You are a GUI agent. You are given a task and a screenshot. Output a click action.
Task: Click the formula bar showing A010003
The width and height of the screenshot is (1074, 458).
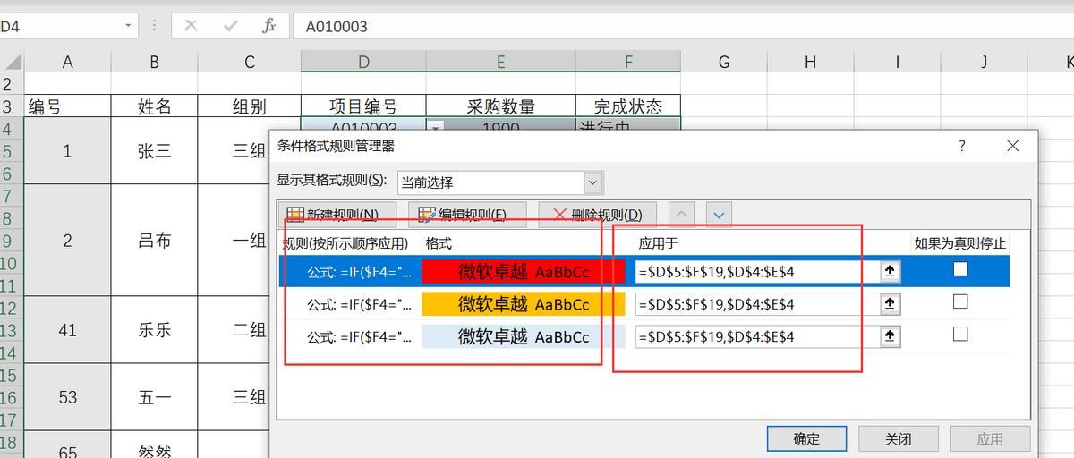pyautogui.click(x=683, y=26)
